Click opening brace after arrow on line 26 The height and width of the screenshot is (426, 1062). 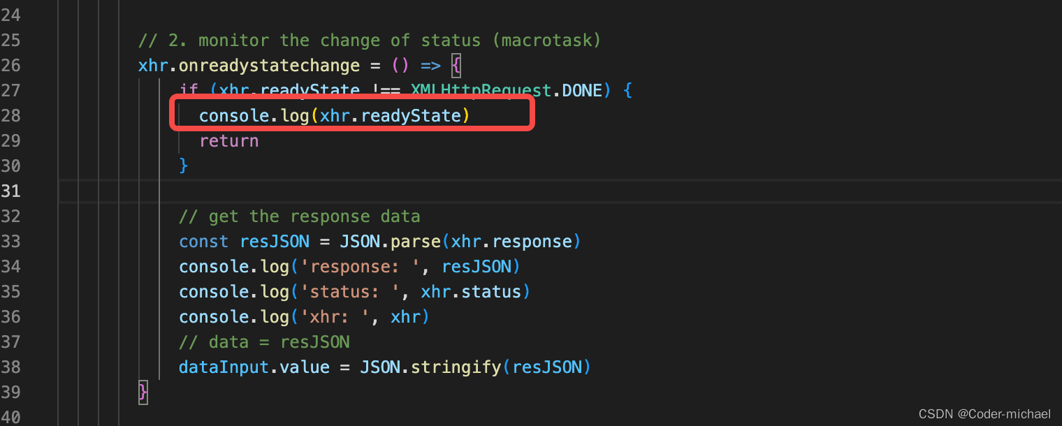point(456,66)
